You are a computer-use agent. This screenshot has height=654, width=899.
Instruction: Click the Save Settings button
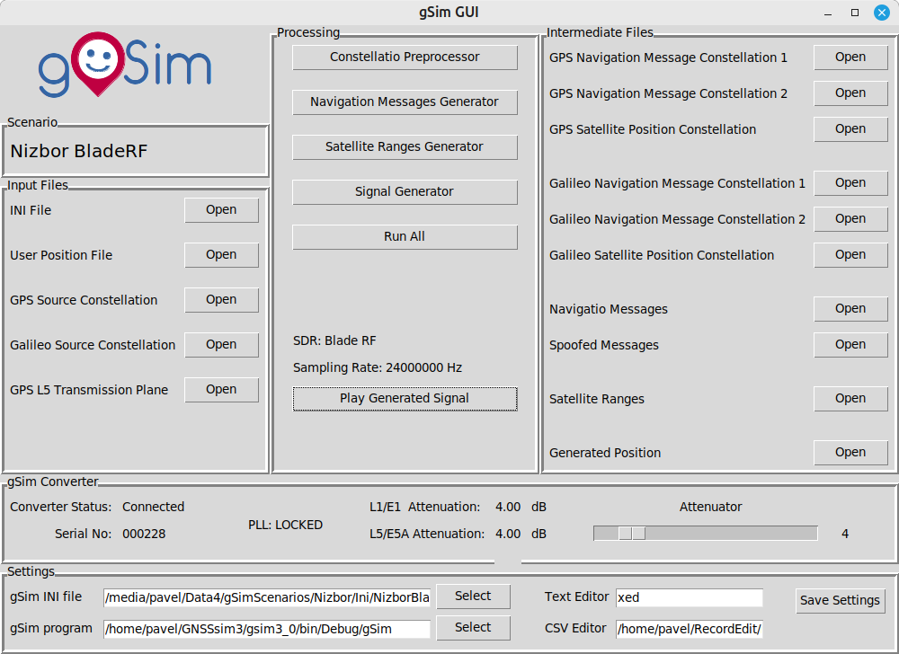(x=840, y=601)
